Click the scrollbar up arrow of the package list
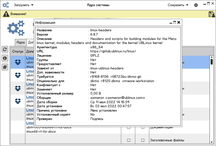Screen dimensions: 216x146 212,57
